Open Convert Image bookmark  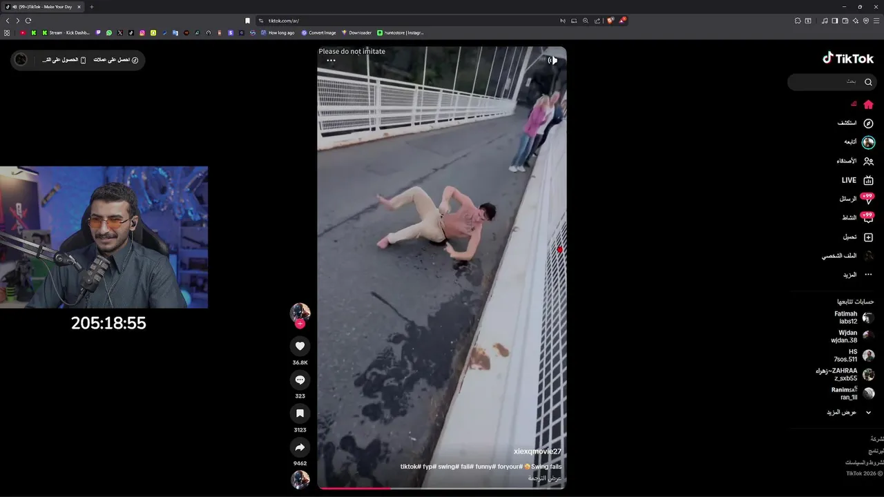point(318,32)
